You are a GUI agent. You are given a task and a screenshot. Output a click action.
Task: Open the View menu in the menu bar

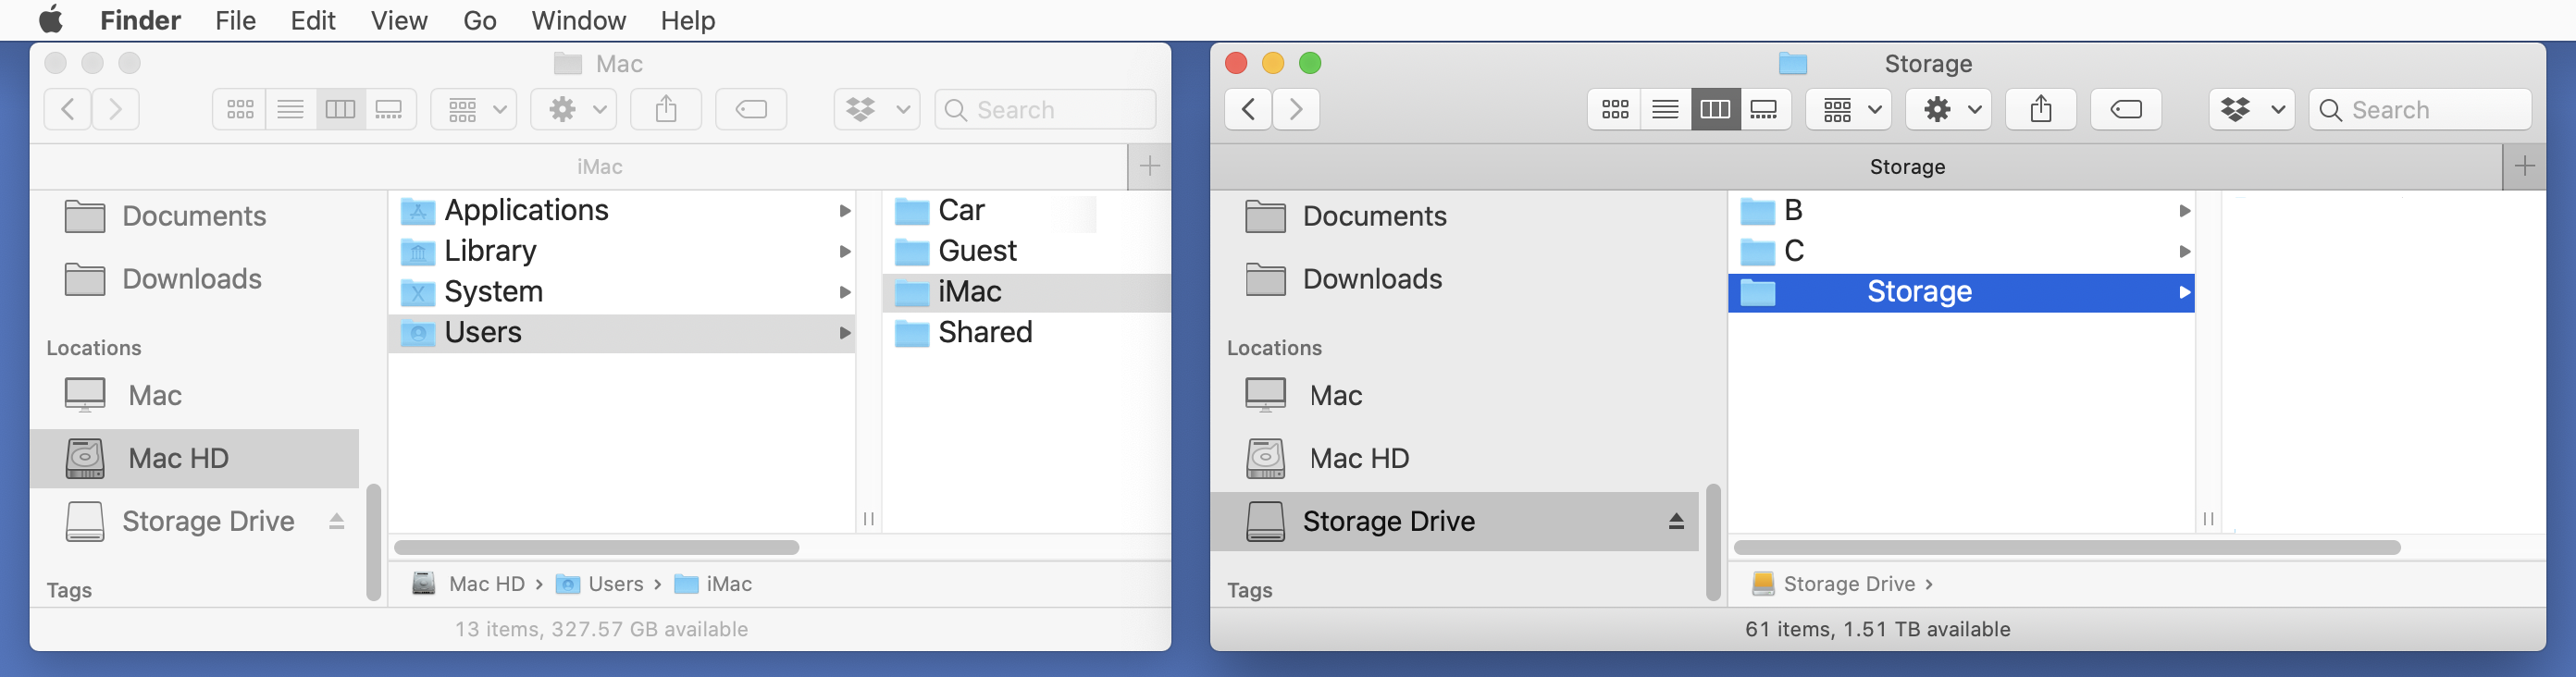398,20
